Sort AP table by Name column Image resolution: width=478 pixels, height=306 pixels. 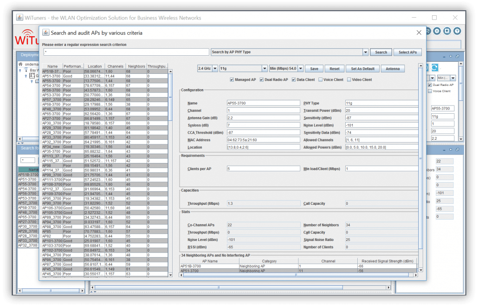[x=52, y=66]
